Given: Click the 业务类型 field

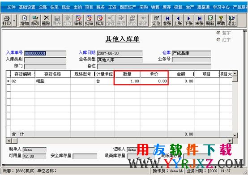Looking at the screenshot, I should [x=120, y=60].
